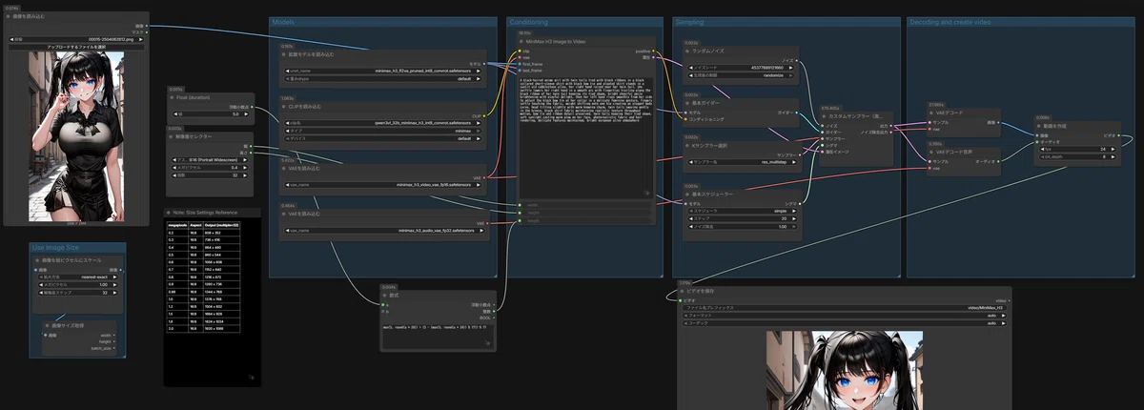Click collapse dot on 画像を読み込む image loader node

tap(10, 16)
